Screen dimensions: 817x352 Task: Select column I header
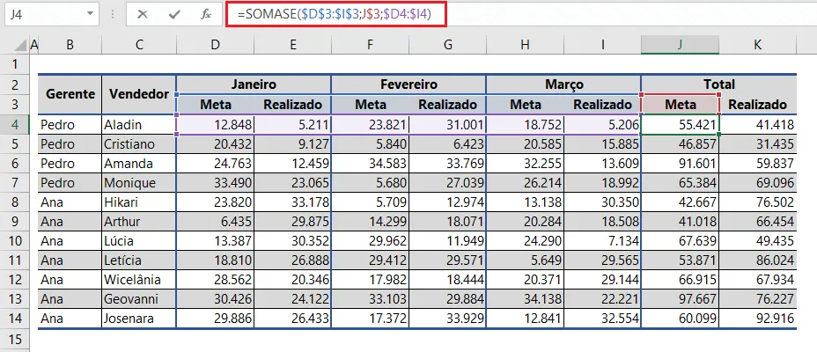click(602, 45)
